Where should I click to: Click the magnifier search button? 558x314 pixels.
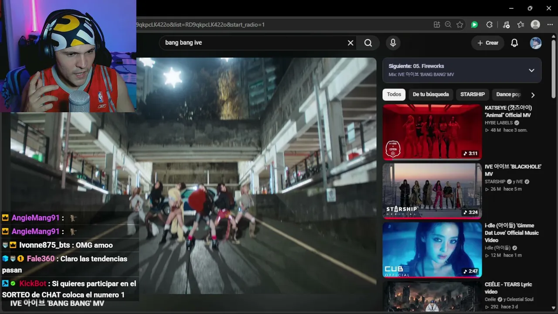coord(368,43)
